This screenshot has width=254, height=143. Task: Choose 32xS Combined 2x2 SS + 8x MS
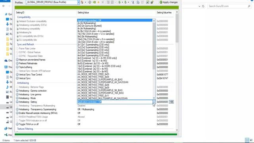(115, 71)
